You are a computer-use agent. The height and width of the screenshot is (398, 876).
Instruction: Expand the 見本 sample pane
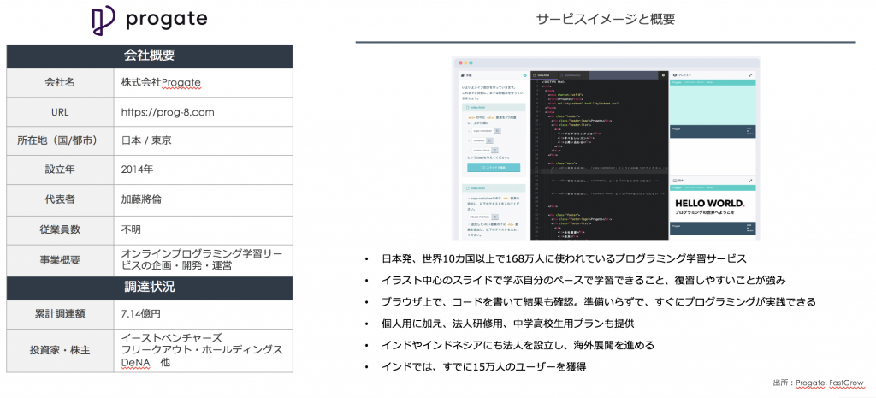(750, 181)
